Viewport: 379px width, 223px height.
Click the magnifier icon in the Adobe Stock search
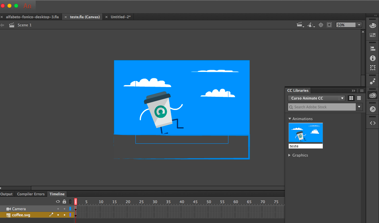click(x=291, y=107)
